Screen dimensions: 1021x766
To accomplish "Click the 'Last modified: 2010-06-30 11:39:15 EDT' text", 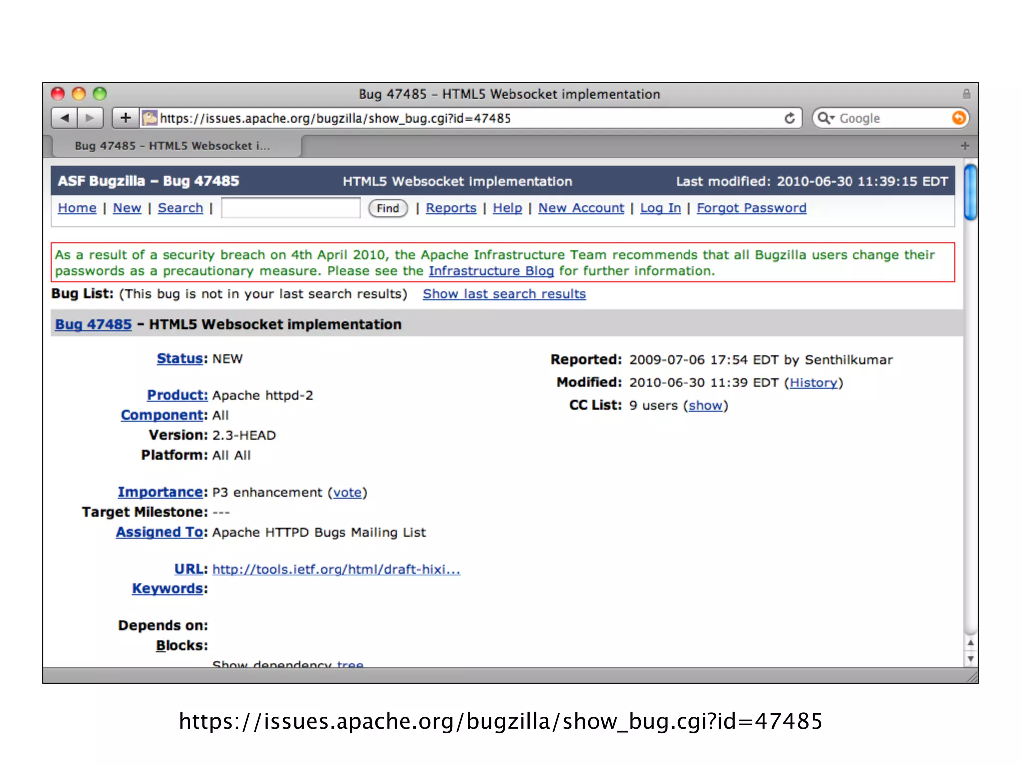I will point(812,181).
